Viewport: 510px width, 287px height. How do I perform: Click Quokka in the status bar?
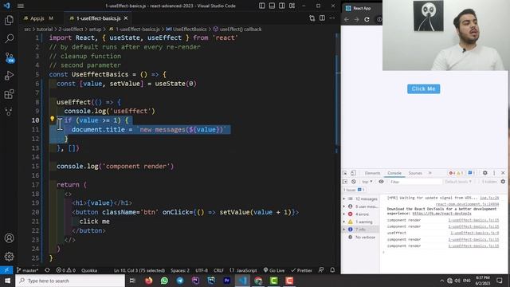(89, 270)
